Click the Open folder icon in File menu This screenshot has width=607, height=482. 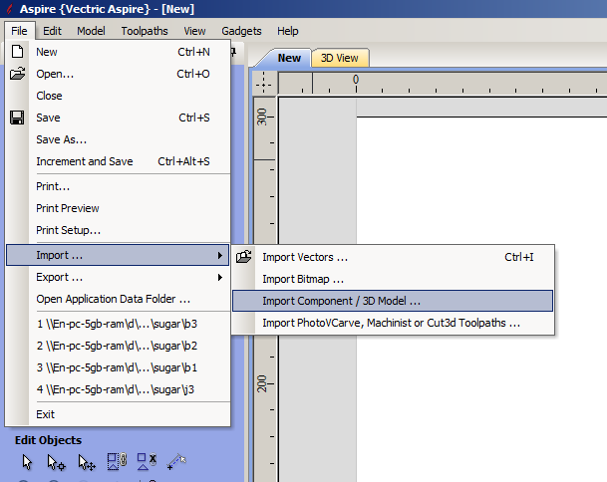coord(17,74)
